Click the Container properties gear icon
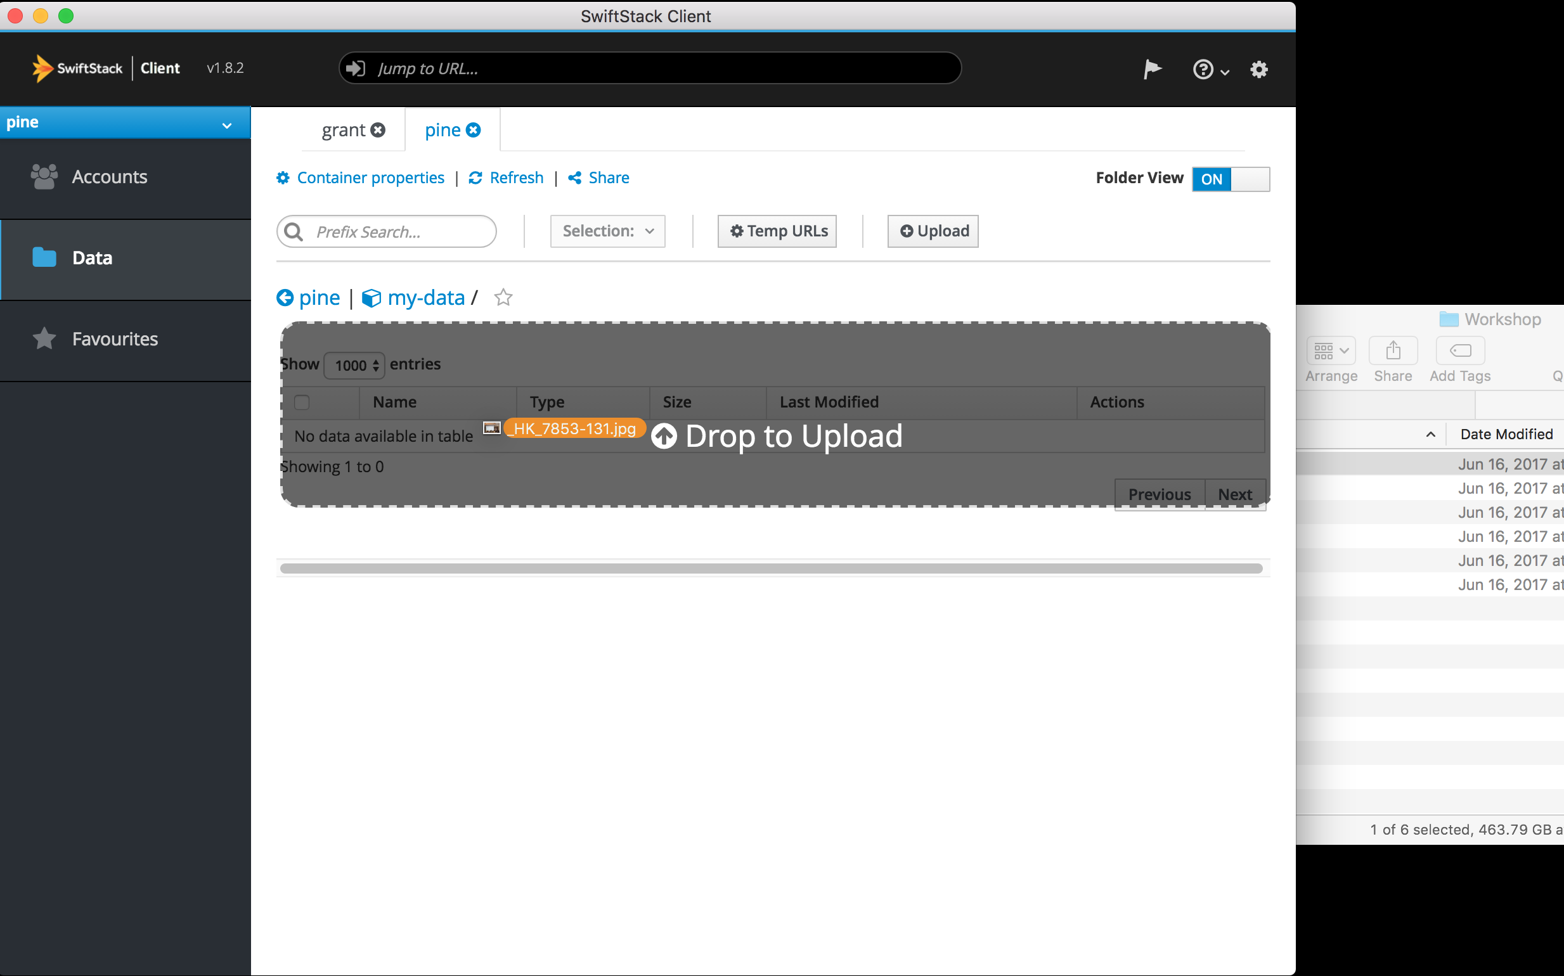 point(283,178)
